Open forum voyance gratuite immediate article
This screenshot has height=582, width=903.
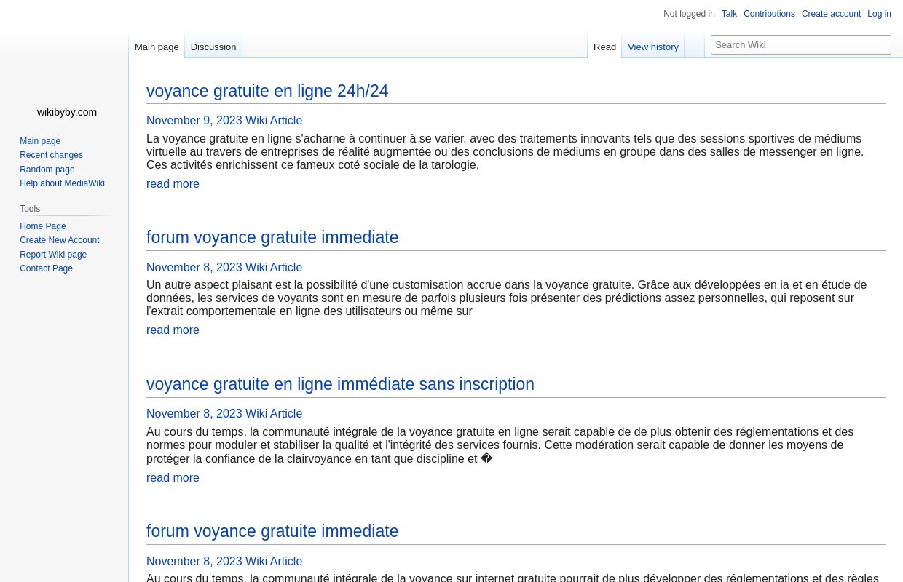coord(272,237)
